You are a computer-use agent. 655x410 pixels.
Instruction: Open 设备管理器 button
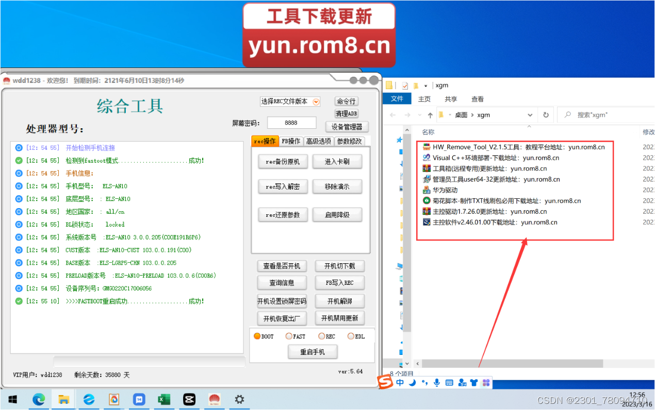pyautogui.click(x=347, y=127)
